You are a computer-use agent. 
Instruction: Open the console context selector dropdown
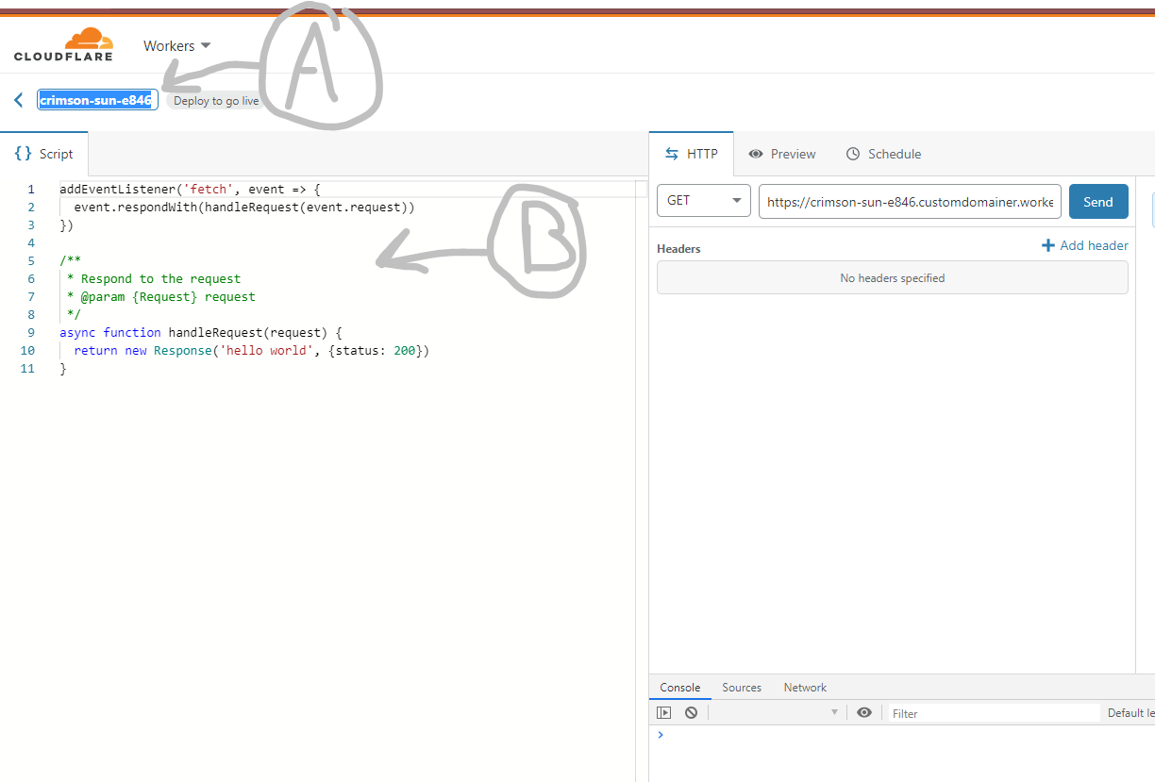(x=776, y=713)
